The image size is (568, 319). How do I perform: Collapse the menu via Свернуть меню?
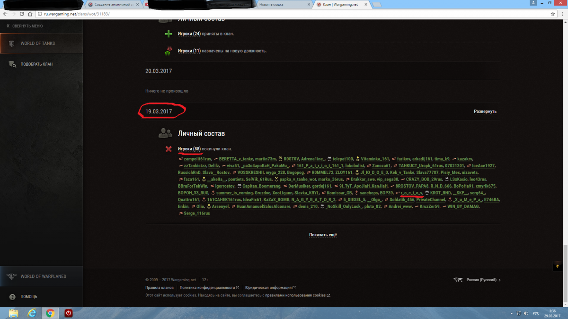(x=25, y=26)
